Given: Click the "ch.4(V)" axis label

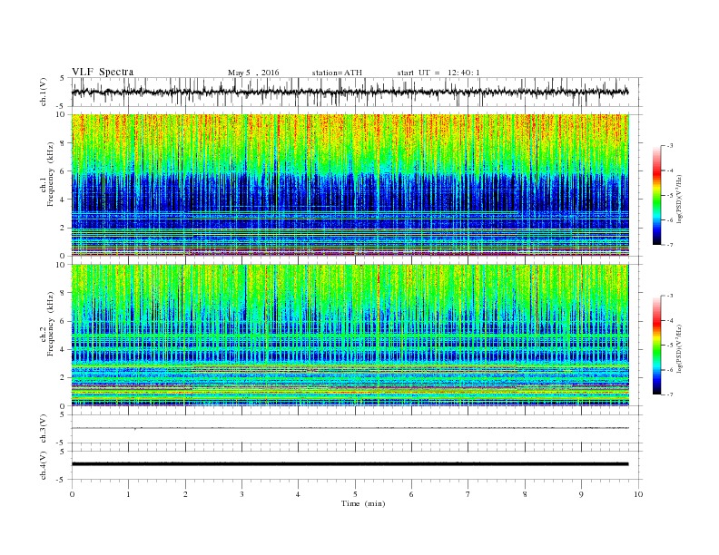Looking at the screenshot, I should point(44,465).
